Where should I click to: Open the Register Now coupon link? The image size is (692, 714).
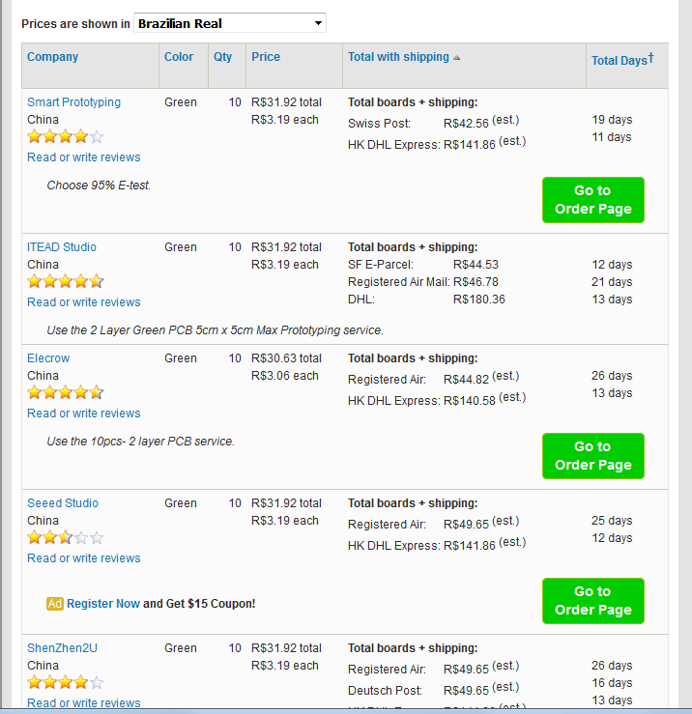pyautogui.click(x=103, y=604)
